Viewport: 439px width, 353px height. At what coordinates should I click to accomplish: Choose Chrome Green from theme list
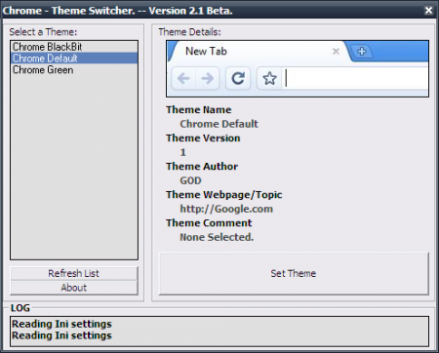[x=74, y=70]
